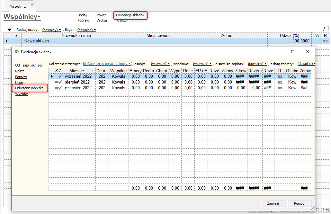Click arrow status icon in sierpień 2022 row

pyautogui.click(x=57, y=82)
